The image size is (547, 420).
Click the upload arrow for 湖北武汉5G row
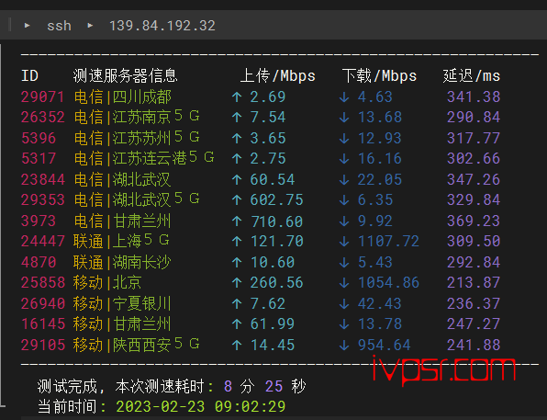coord(237,199)
